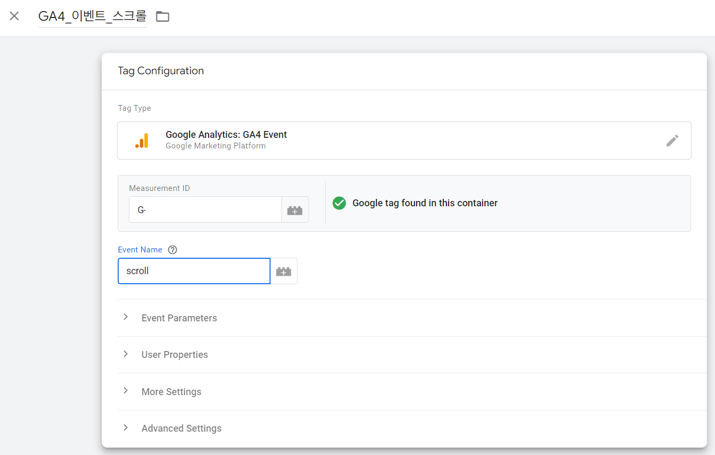715x455 pixels.
Task: Click the Event Name label
Action: click(140, 250)
